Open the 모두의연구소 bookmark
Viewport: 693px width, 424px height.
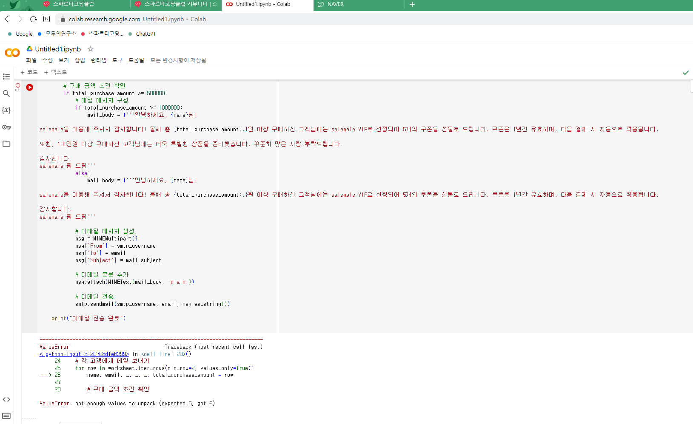click(57, 34)
